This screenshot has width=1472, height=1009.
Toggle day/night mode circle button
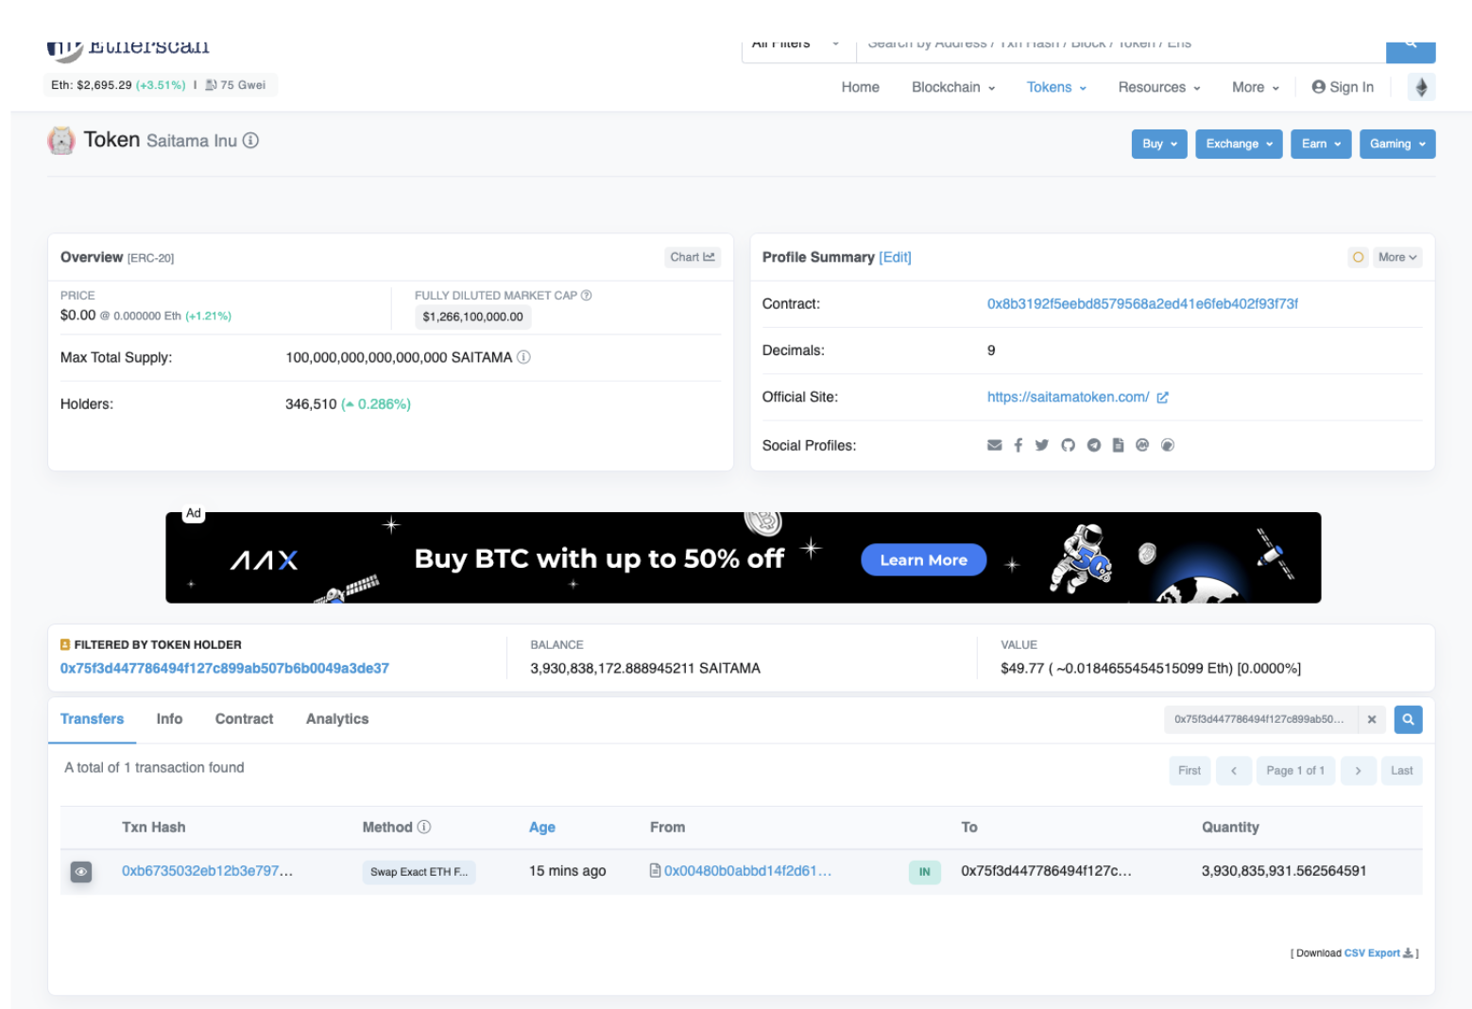click(1358, 257)
